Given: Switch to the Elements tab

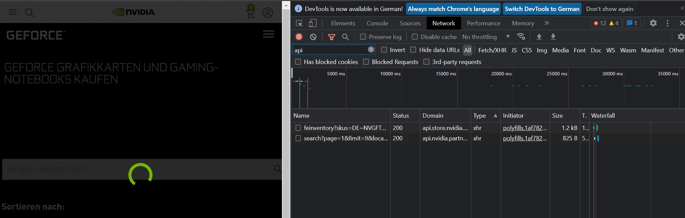Looking at the screenshot, I should coord(343,23).
